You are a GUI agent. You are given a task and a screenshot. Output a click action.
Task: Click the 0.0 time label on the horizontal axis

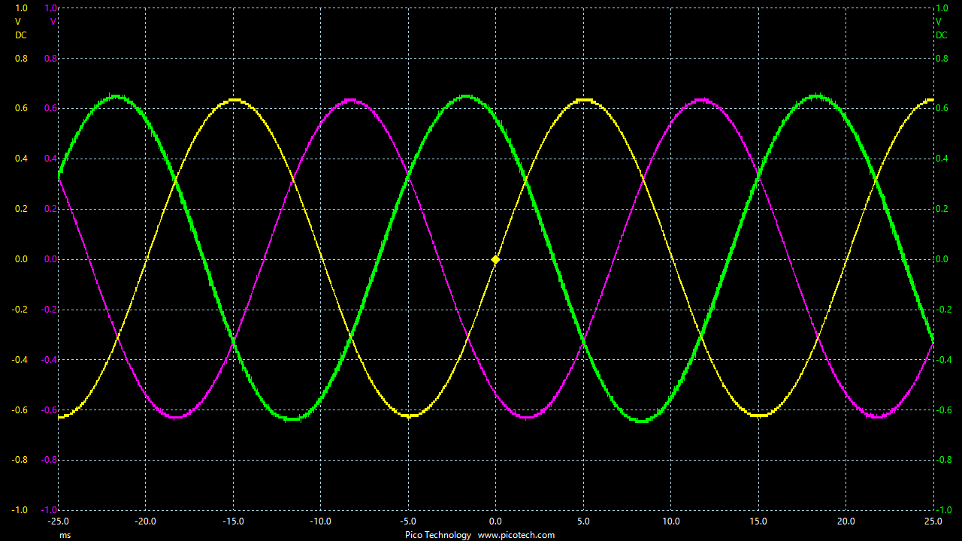pos(496,521)
